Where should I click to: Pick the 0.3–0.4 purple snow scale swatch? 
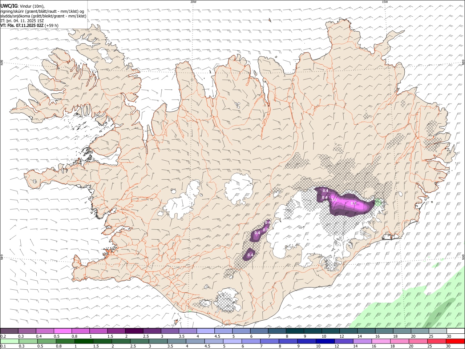click(x=27, y=331)
